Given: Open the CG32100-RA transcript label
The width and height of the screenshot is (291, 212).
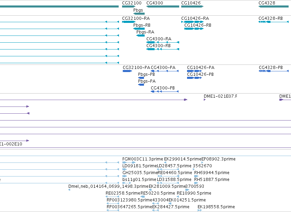Looking at the screenshot, I should tap(136, 18).
